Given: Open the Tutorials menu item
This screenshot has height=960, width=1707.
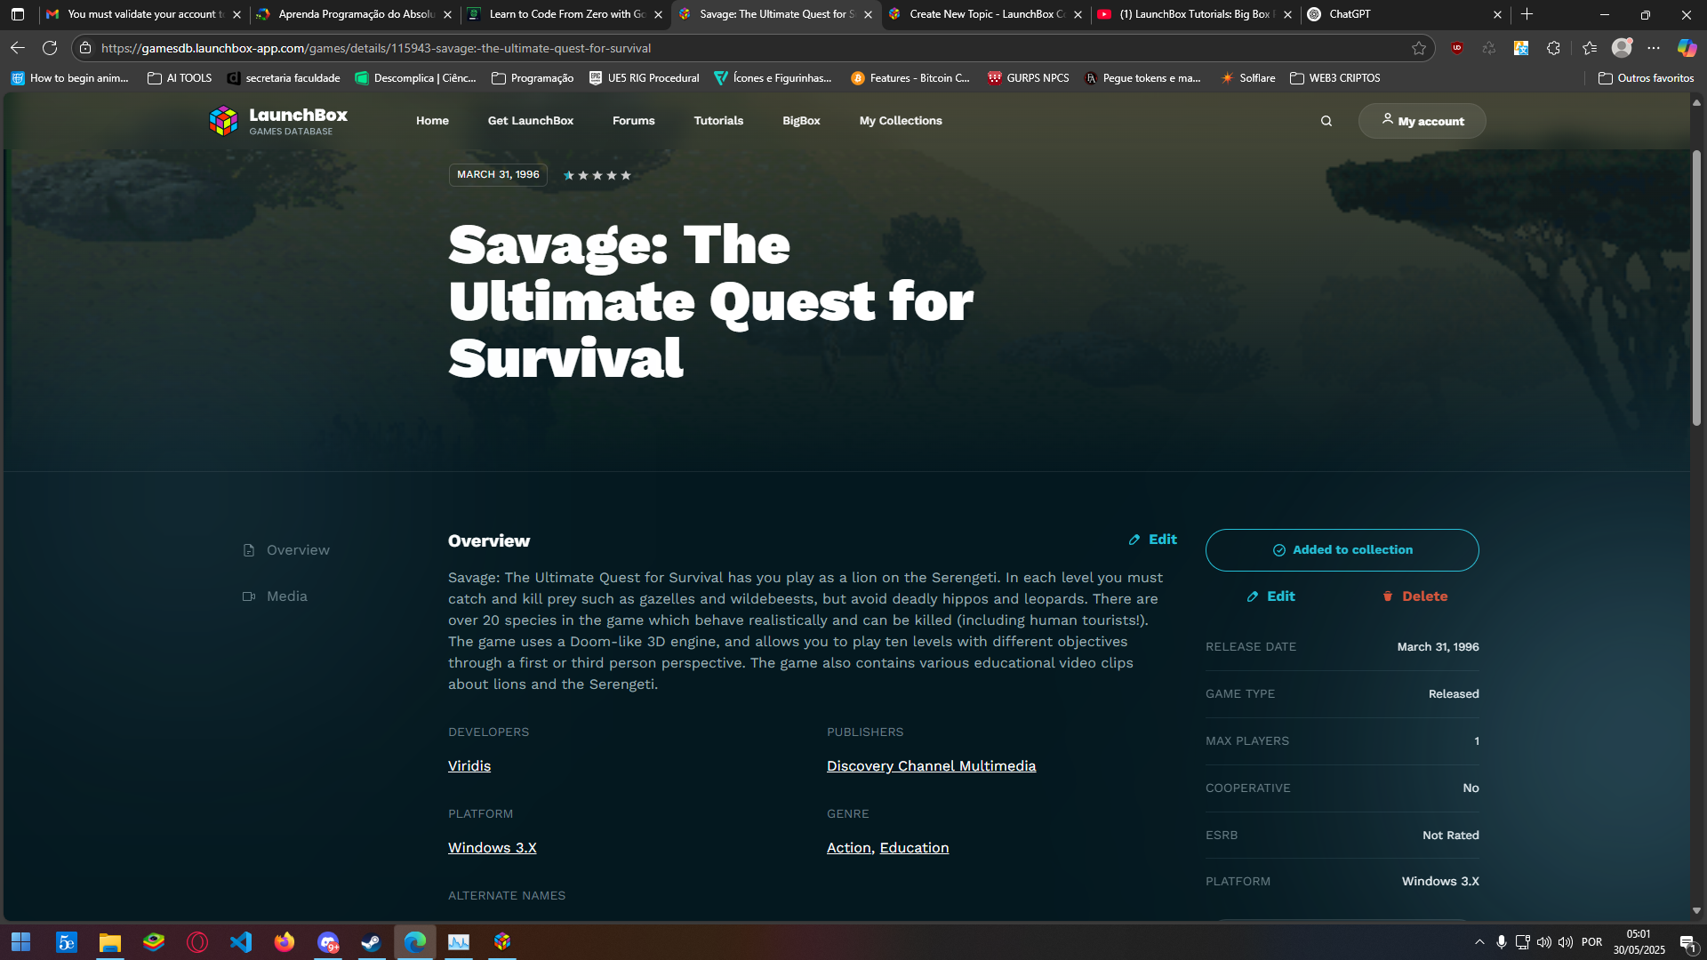Looking at the screenshot, I should click(718, 121).
